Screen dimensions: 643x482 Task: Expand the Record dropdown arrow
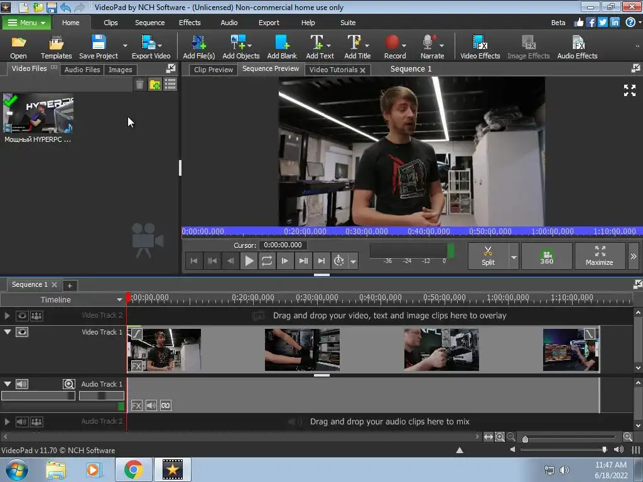click(404, 45)
